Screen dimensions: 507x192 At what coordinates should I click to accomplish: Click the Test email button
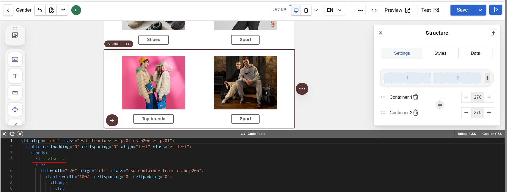coord(430,10)
